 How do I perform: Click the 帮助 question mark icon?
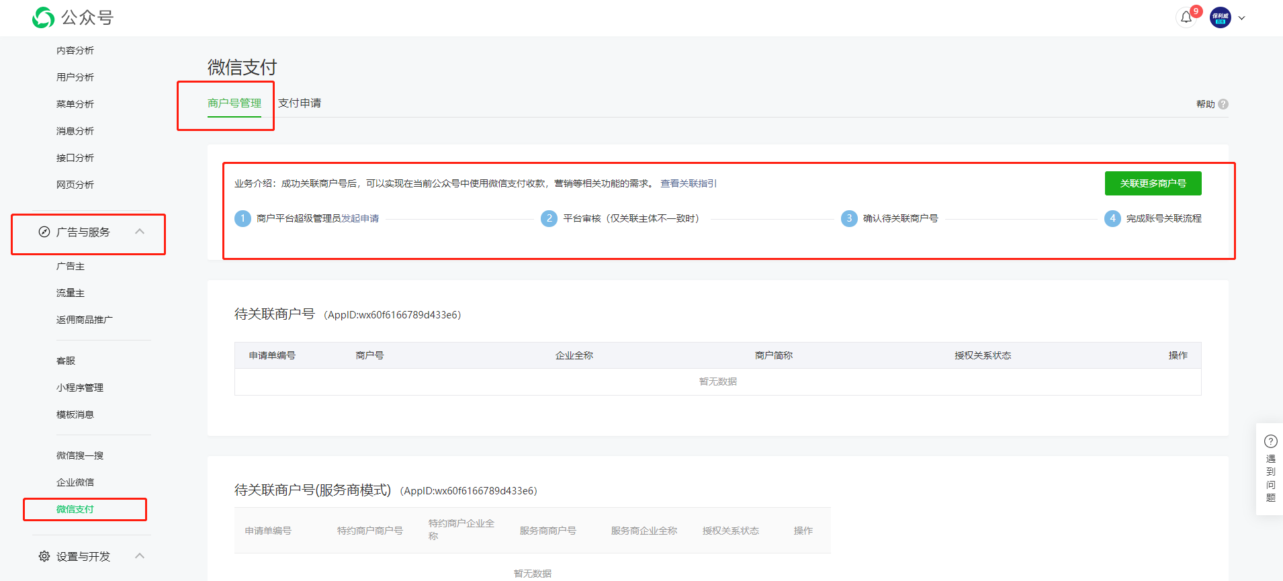pos(1223,104)
